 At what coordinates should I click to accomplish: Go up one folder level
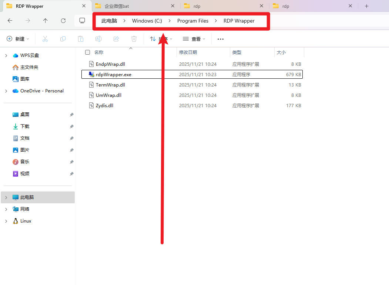click(x=46, y=21)
